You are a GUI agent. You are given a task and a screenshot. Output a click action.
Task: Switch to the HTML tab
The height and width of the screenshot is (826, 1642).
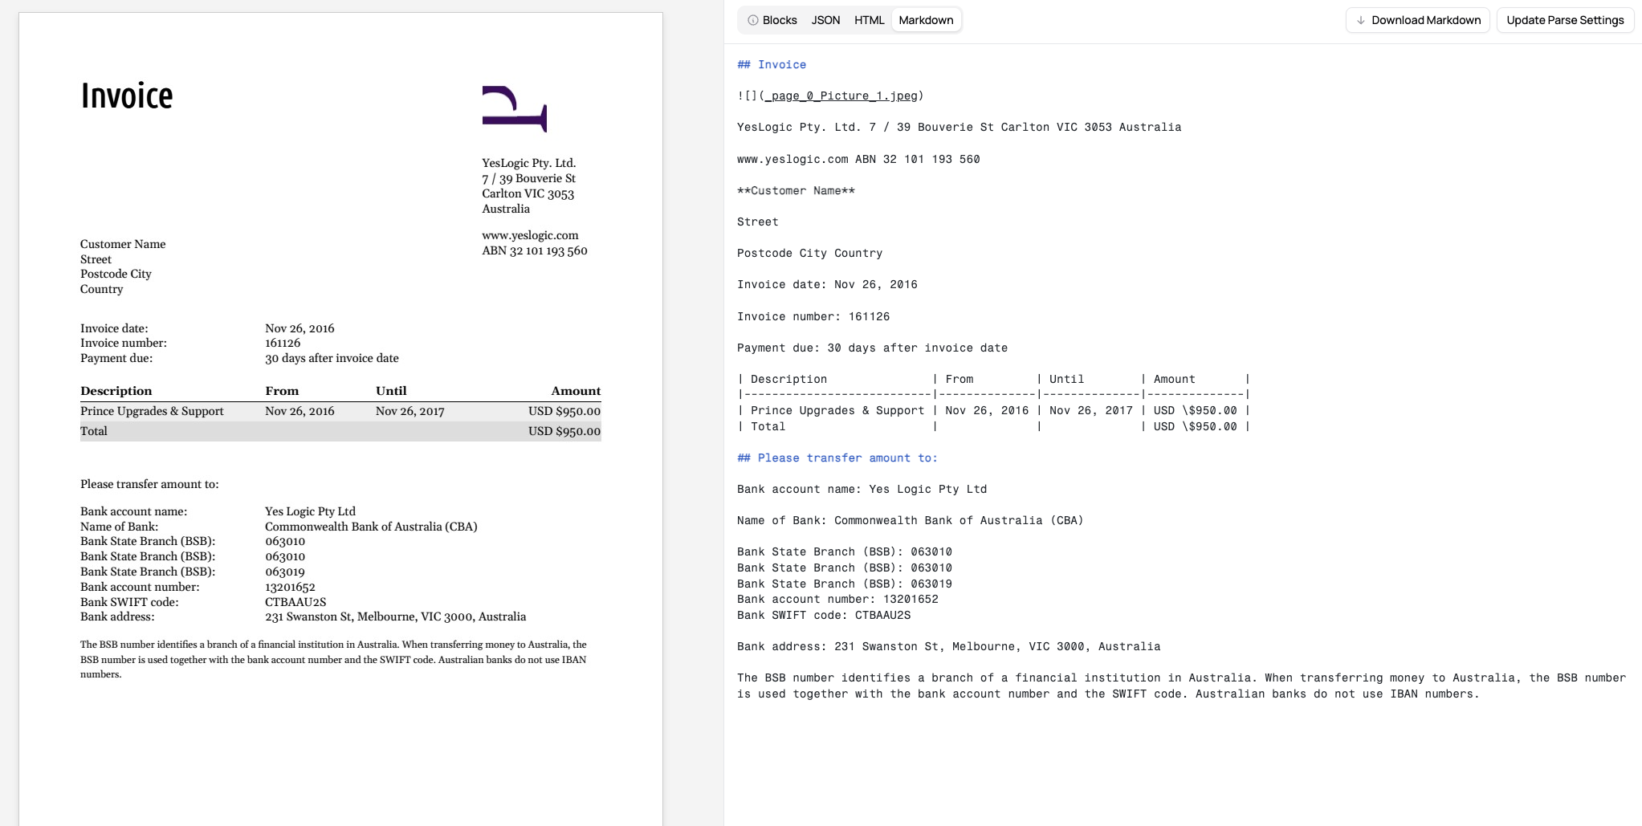point(869,20)
